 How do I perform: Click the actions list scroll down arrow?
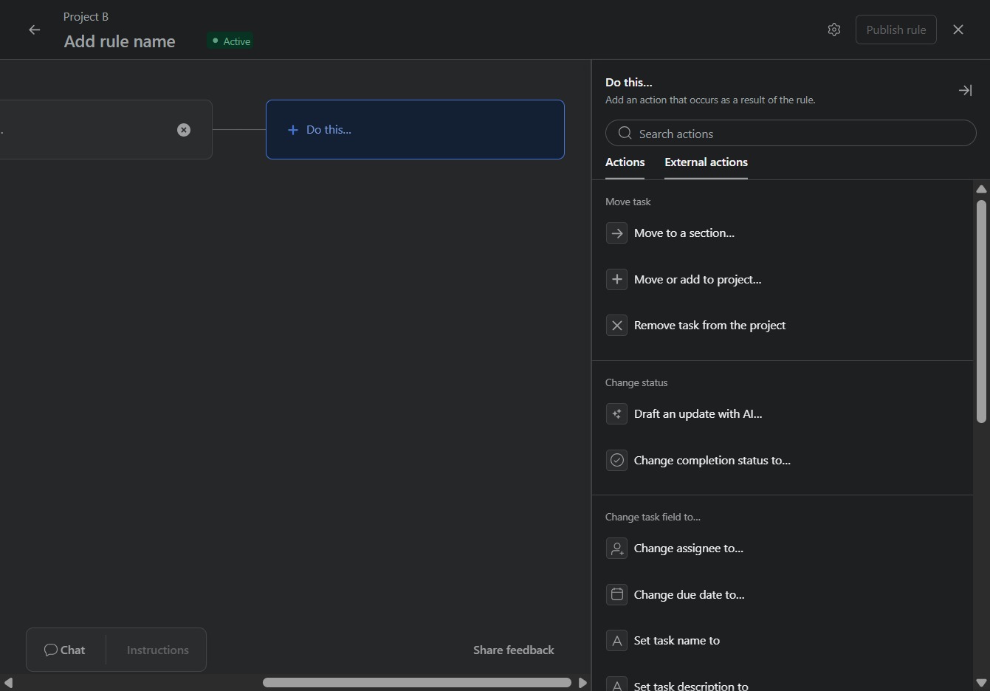coord(981,683)
